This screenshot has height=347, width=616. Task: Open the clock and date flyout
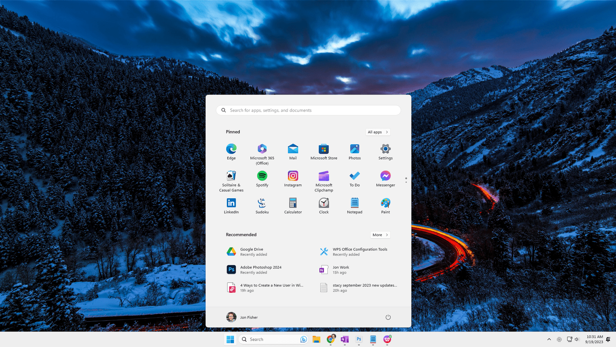point(594,339)
